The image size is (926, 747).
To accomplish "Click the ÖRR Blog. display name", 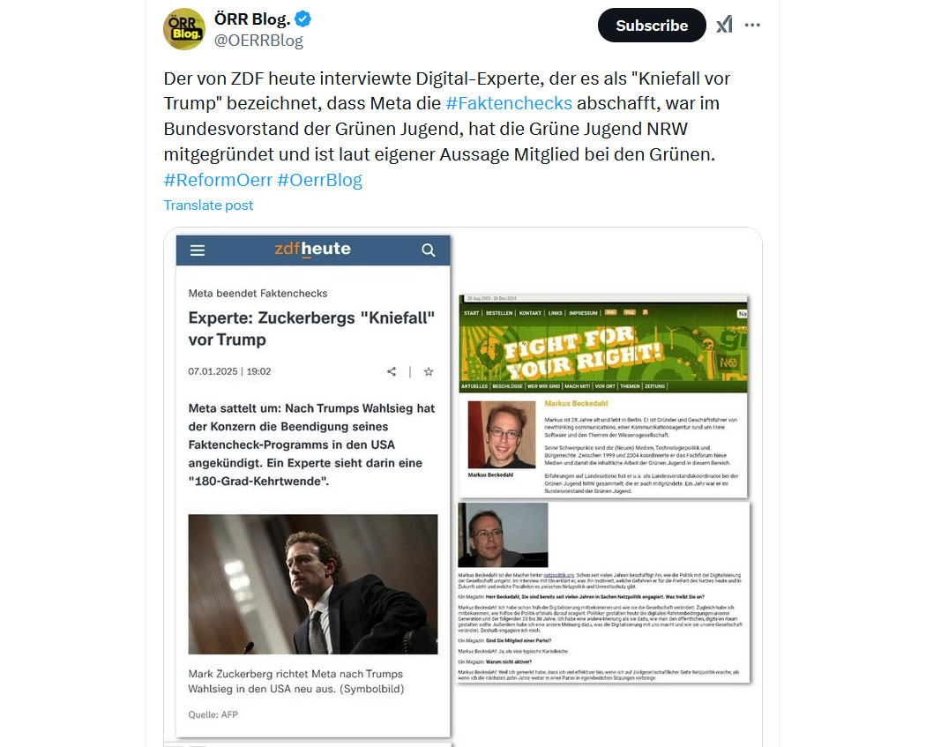I will coord(252,19).
